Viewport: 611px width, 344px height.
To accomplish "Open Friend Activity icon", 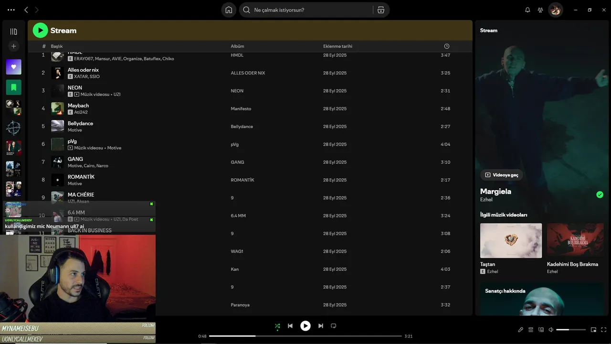I will point(540,10).
